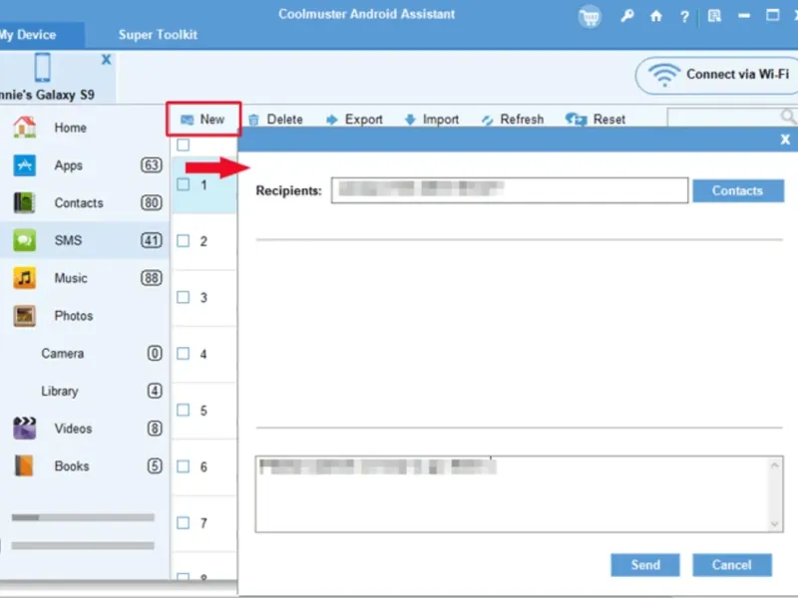
Task: Check the box for conversation 1
Action: (184, 184)
